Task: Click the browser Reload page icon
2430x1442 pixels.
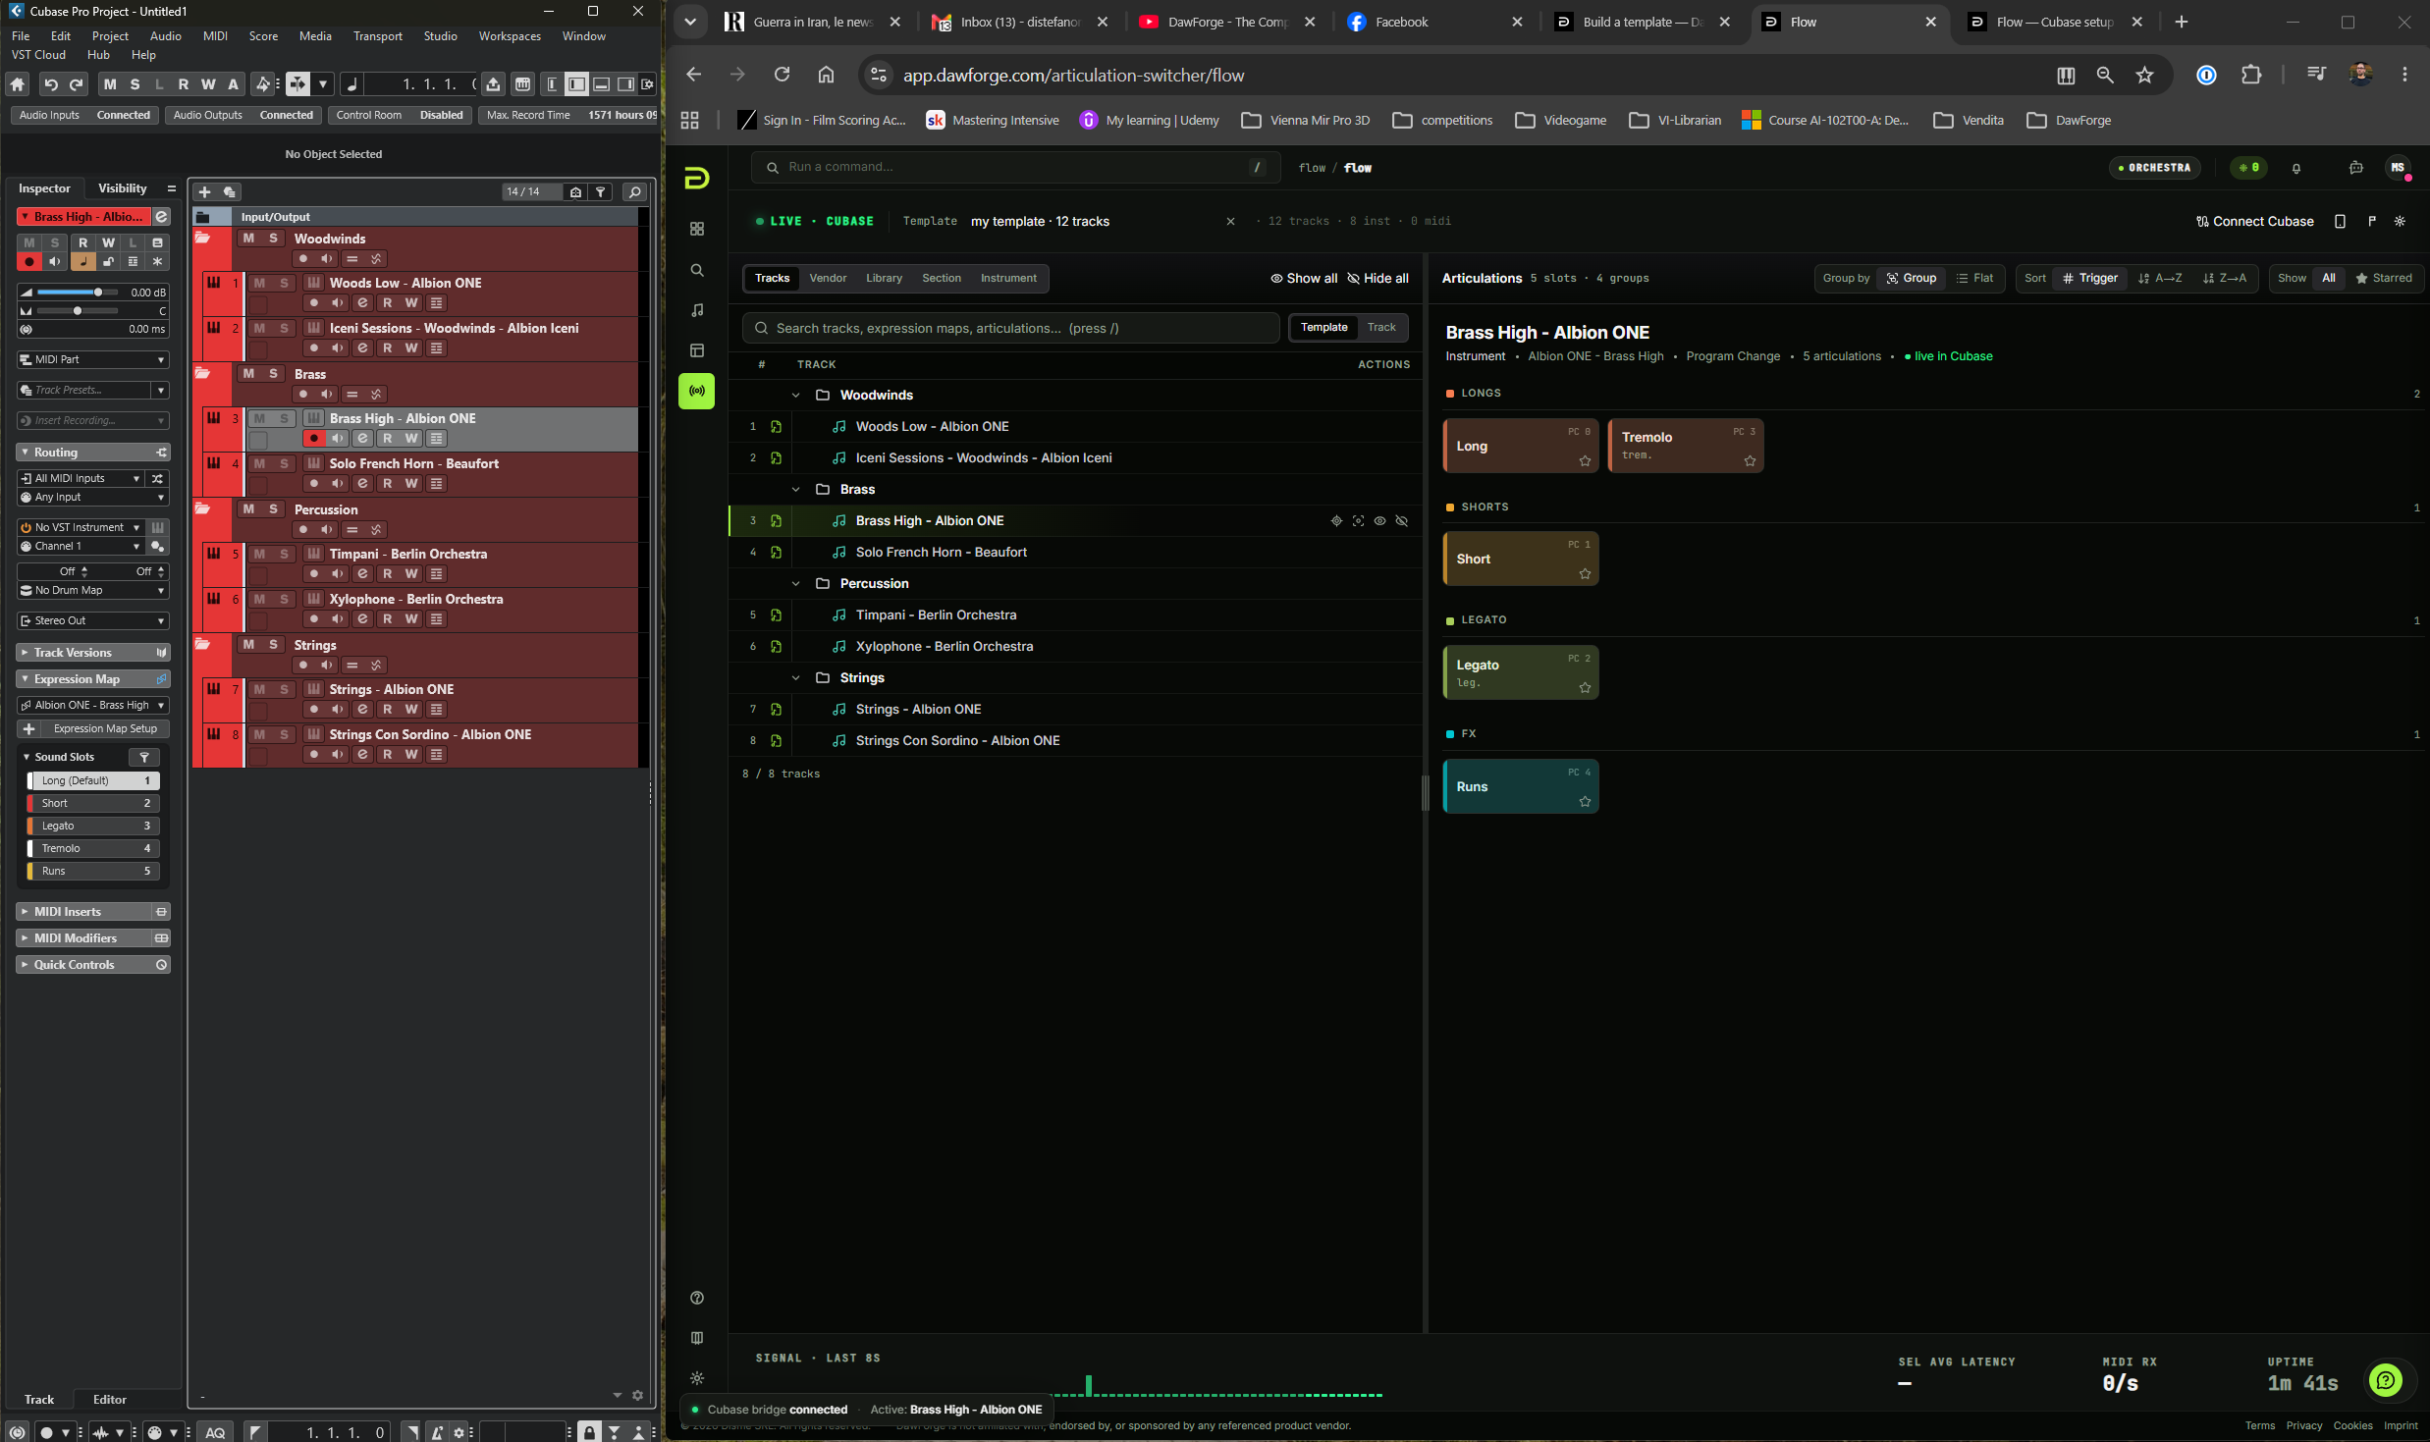Action: tap(782, 75)
